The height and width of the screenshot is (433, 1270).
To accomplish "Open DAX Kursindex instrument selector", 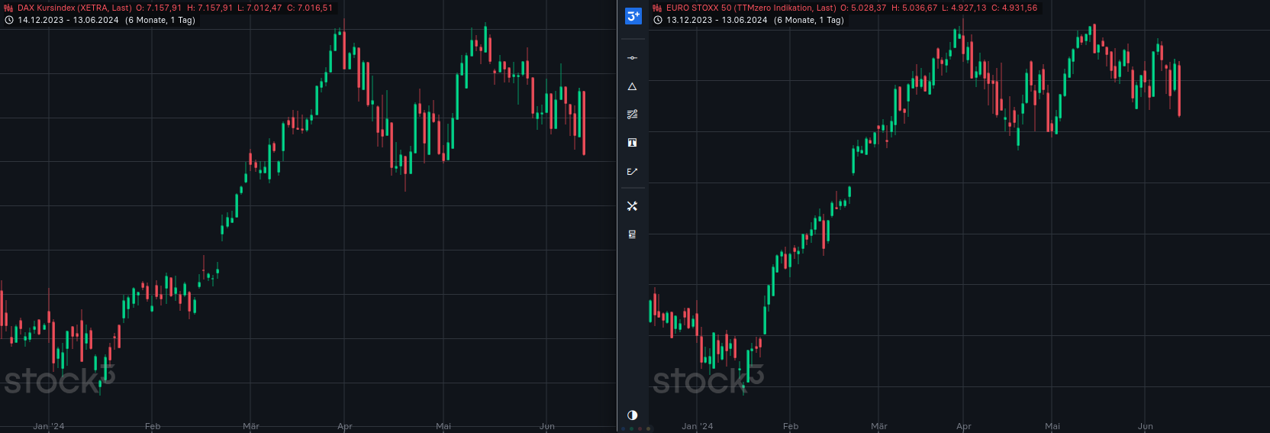I will pyautogui.click(x=74, y=8).
